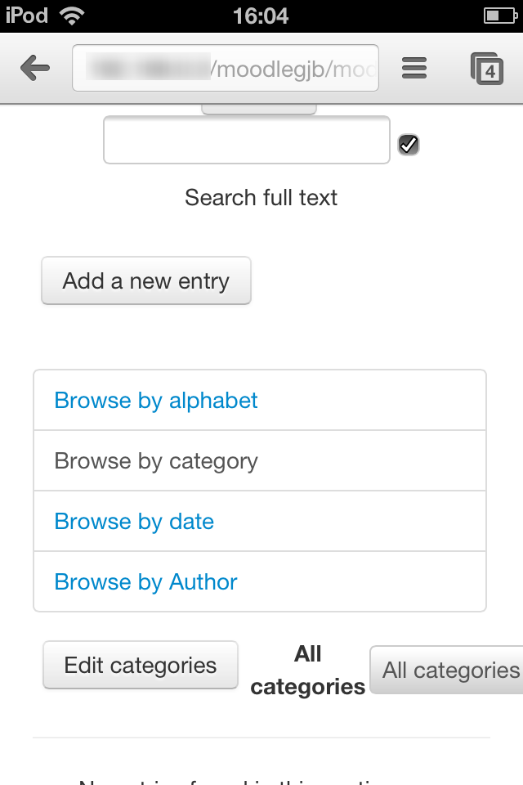
Task: Go to Browse by Author tab
Action: coord(145,582)
